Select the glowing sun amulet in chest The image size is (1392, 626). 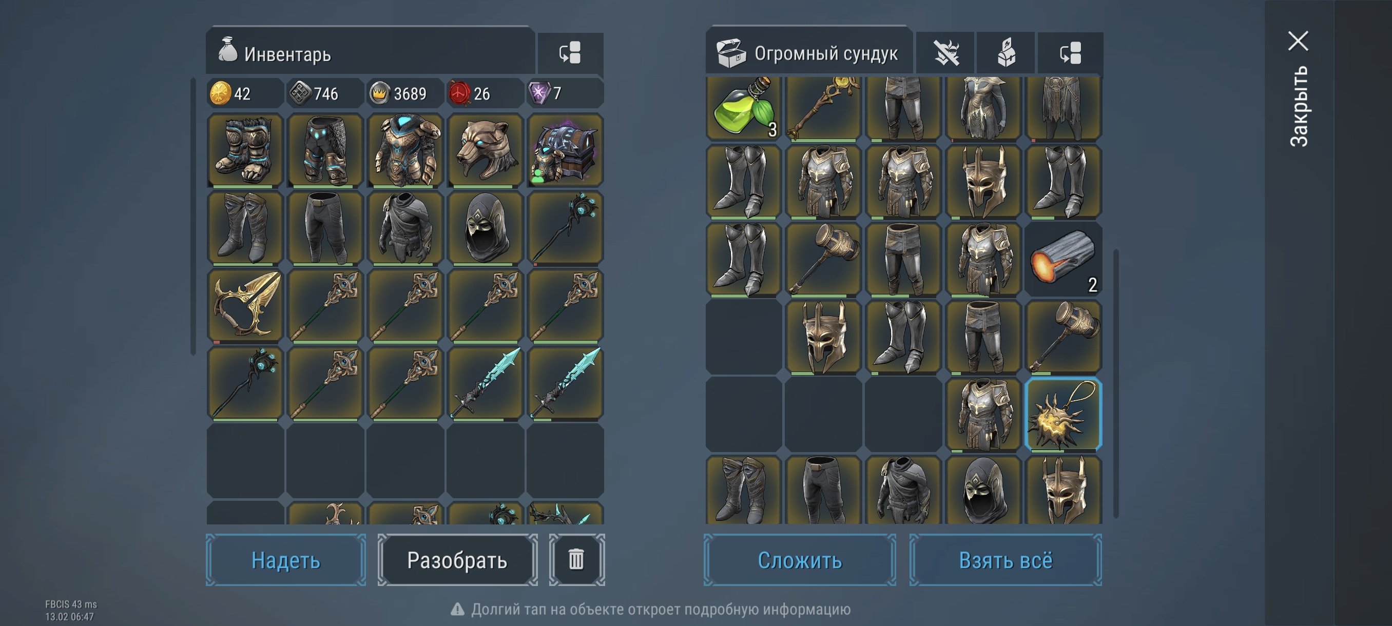1063,414
